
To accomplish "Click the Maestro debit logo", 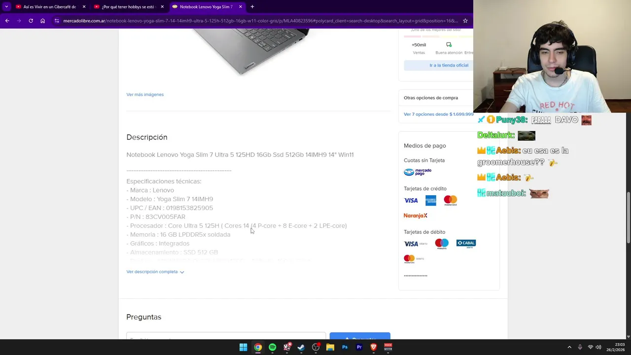I will 442,244.
